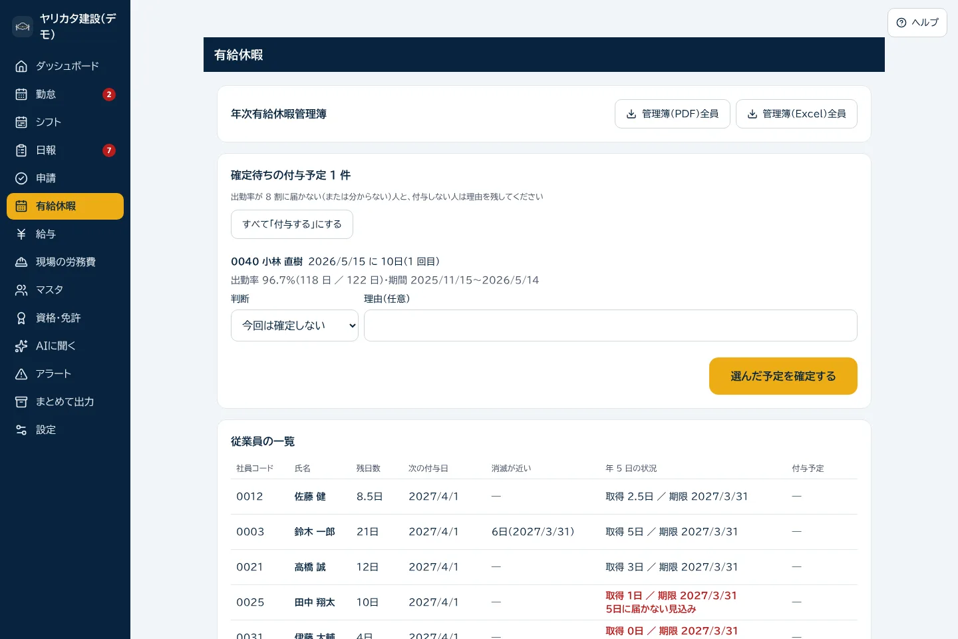Click the まとめて出力 archive icon

pos(21,401)
